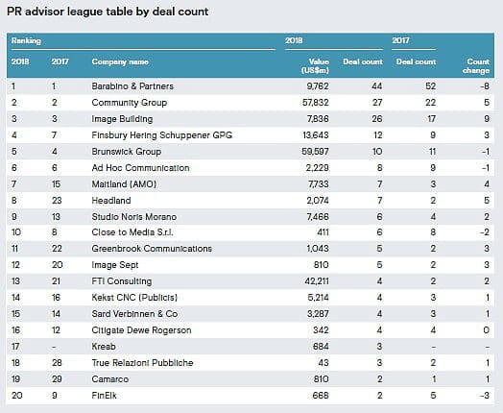Screen dimensions: 503x413
Task: Click the PR advisor league table title
Action: click(x=108, y=12)
